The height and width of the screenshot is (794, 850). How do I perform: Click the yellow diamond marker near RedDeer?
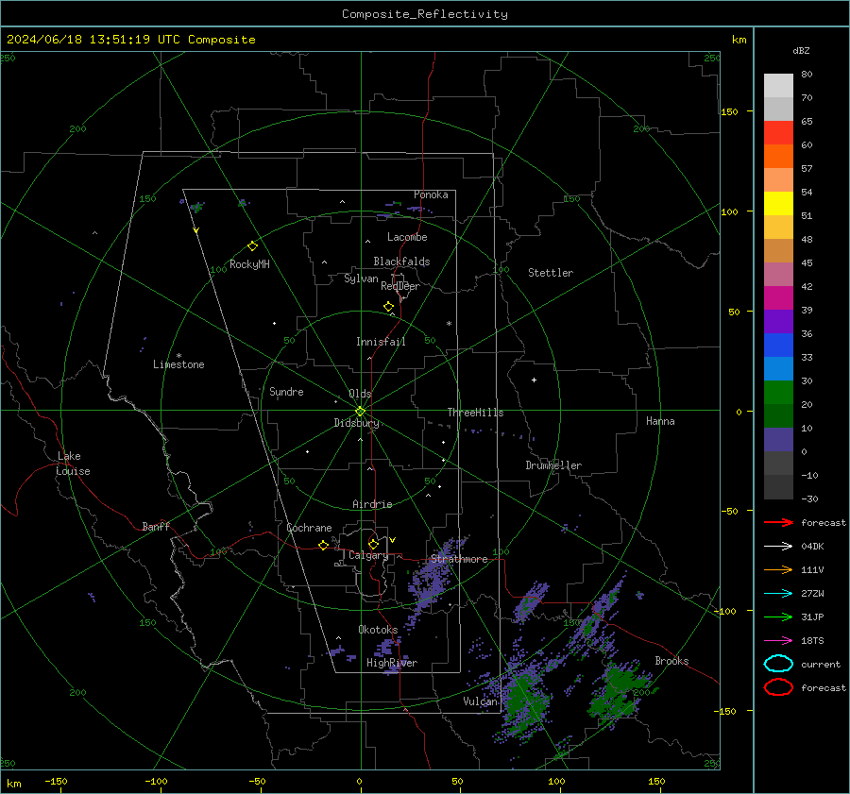coord(389,307)
